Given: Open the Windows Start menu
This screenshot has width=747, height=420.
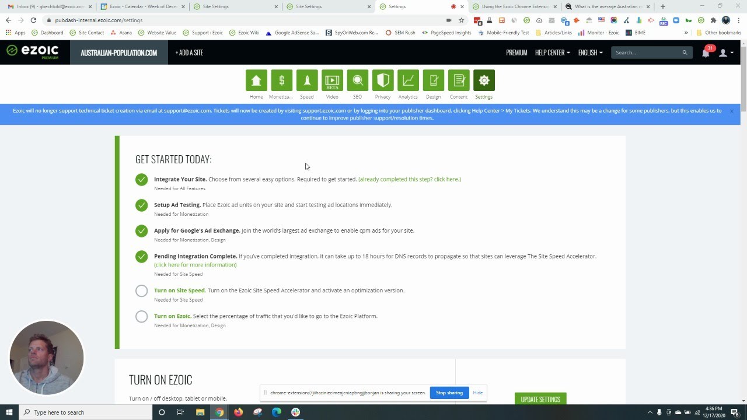Looking at the screenshot, I should (x=9, y=412).
